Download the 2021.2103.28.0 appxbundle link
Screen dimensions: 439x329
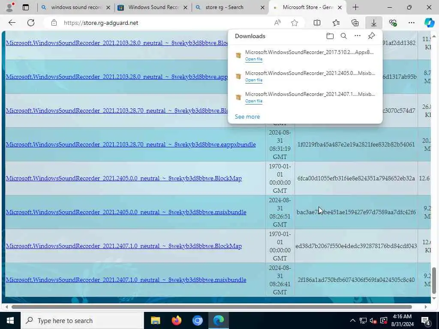(117, 77)
